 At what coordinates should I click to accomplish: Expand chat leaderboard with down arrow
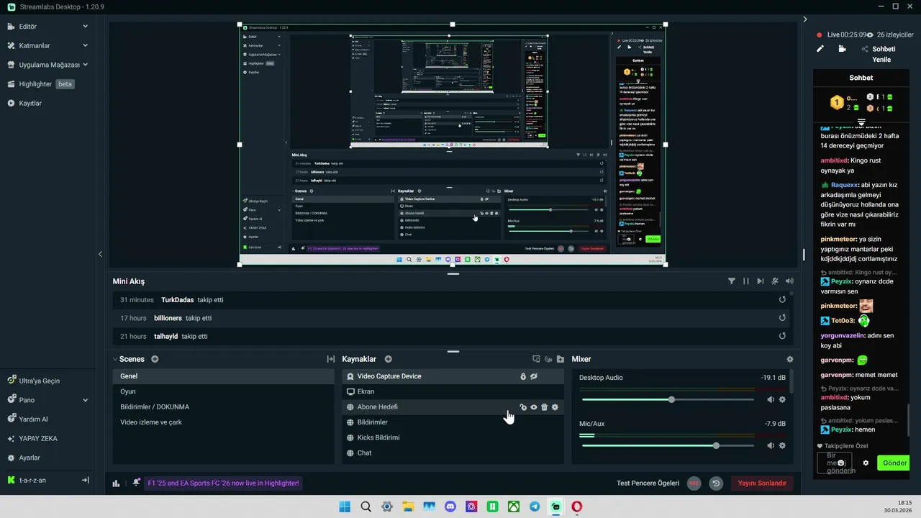[861, 121]
